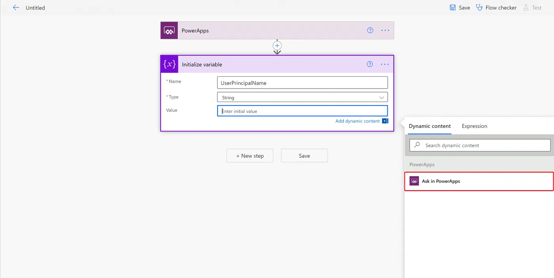Click the PowerApps trigger icon

click(x=169, y=30)
